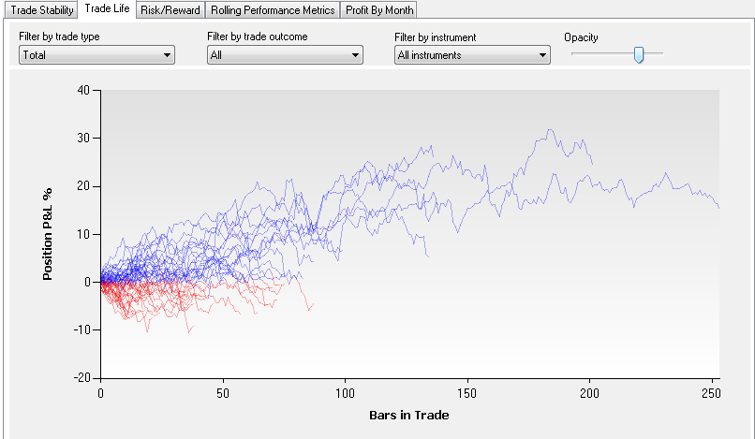Open the All instruments filter dropdown
755x439 pixels.
(471, 55)
